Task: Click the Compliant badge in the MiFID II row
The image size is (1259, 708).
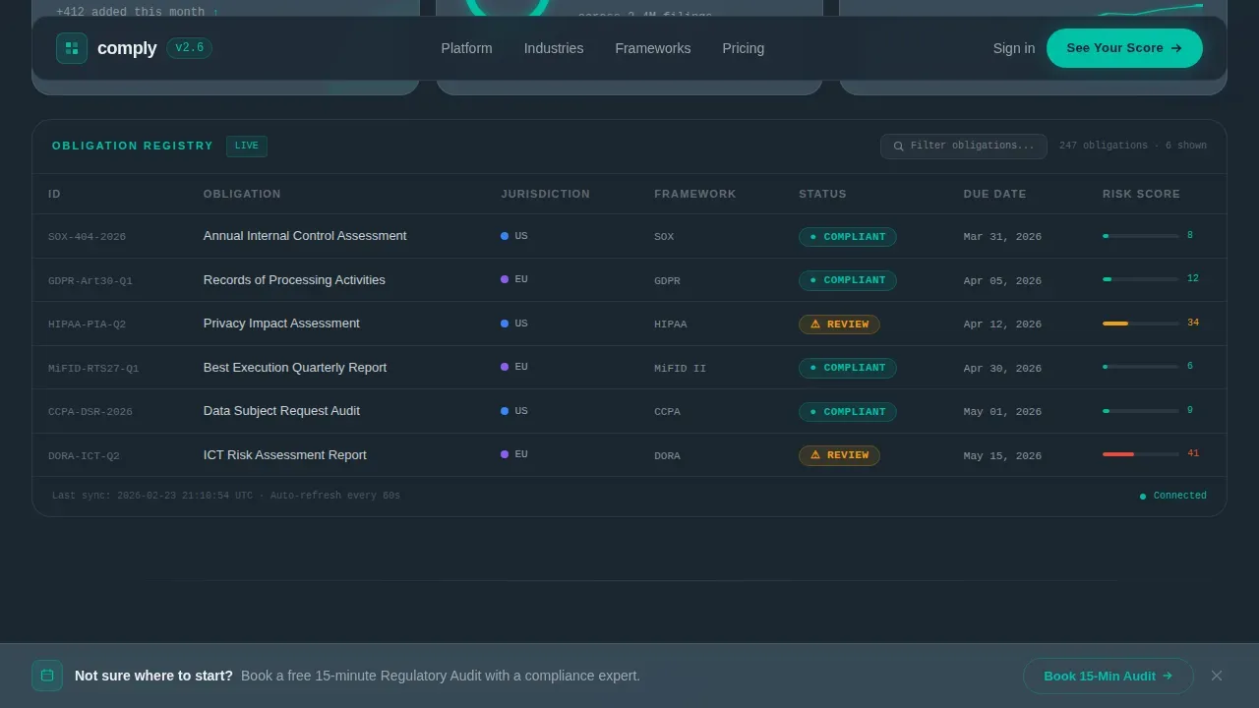Action: click(x=848, y=368)
